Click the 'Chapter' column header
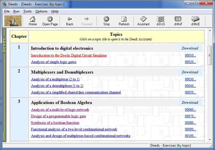215x150 pixels. click(19, 36)
